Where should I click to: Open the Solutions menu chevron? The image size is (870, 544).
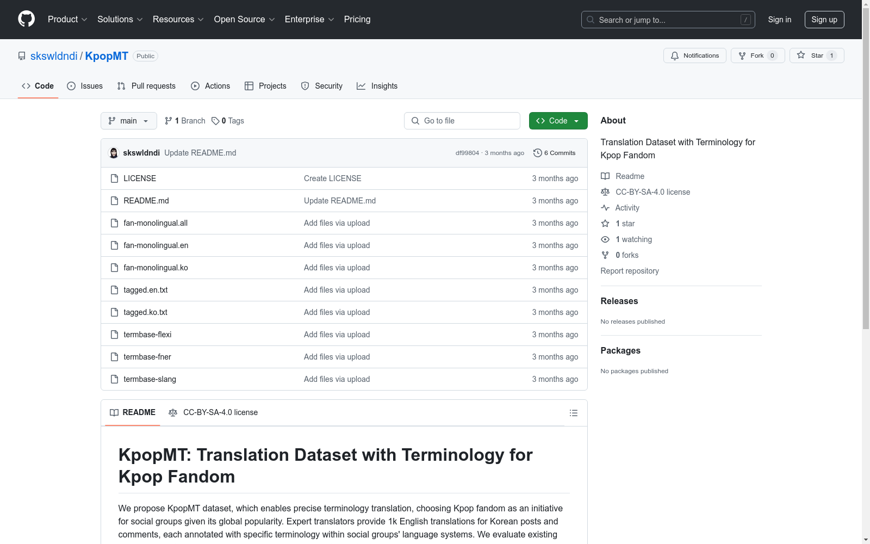[x=140, y=20]
